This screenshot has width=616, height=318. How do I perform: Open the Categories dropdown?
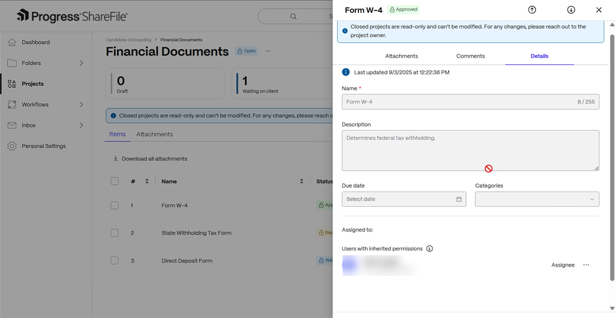click(537, 199)
